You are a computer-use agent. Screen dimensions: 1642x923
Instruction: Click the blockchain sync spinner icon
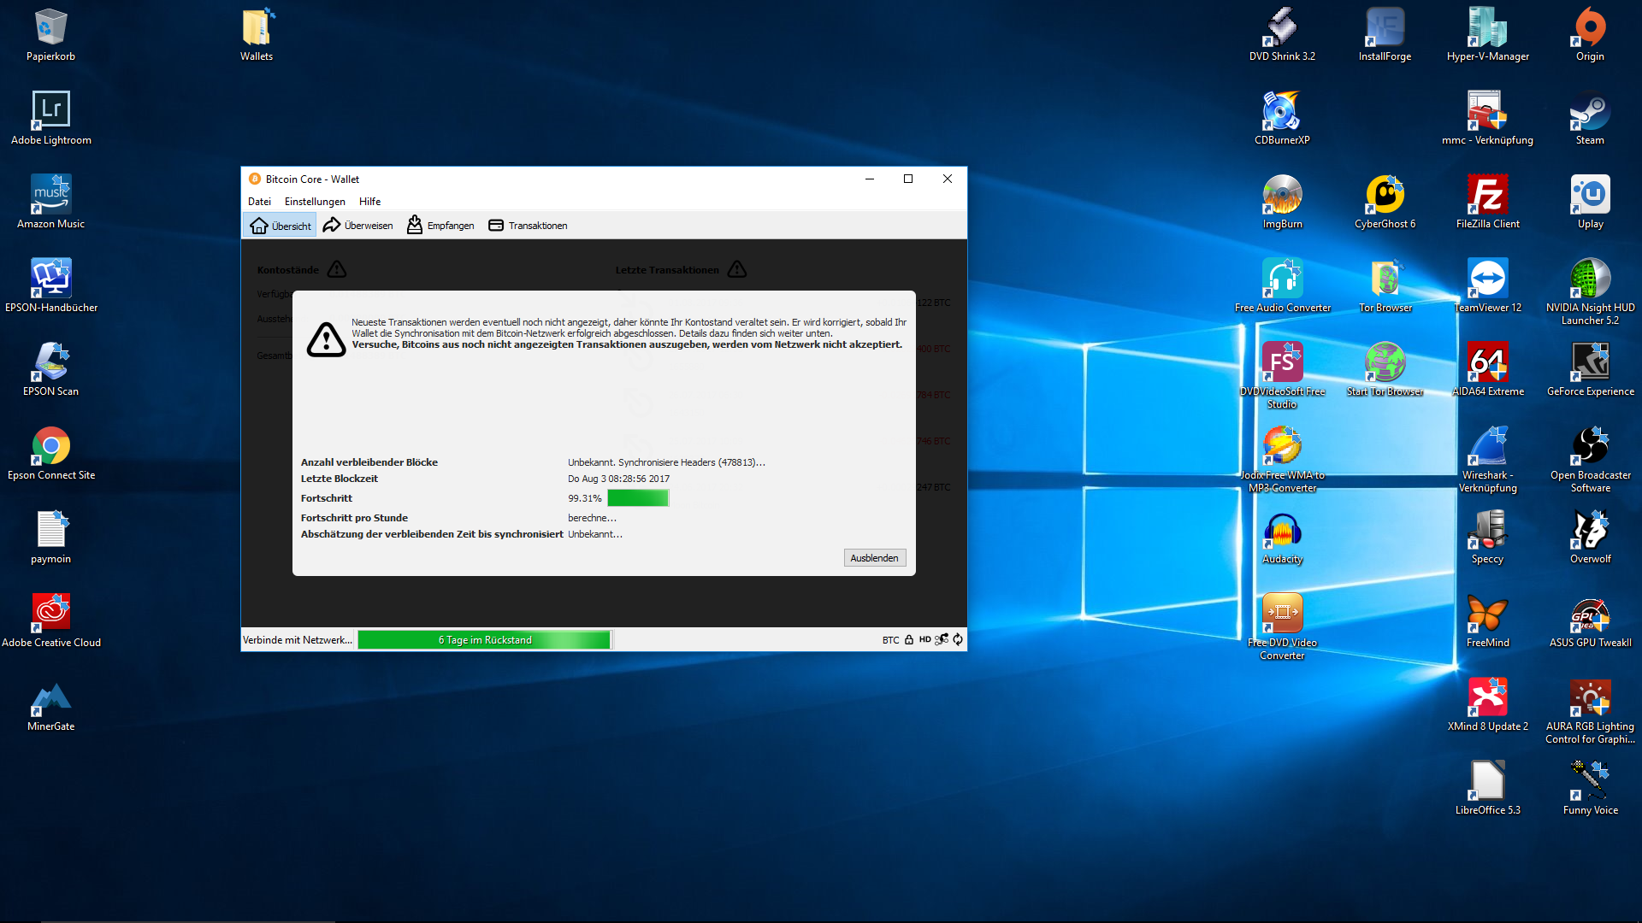[x=958, y=639]
